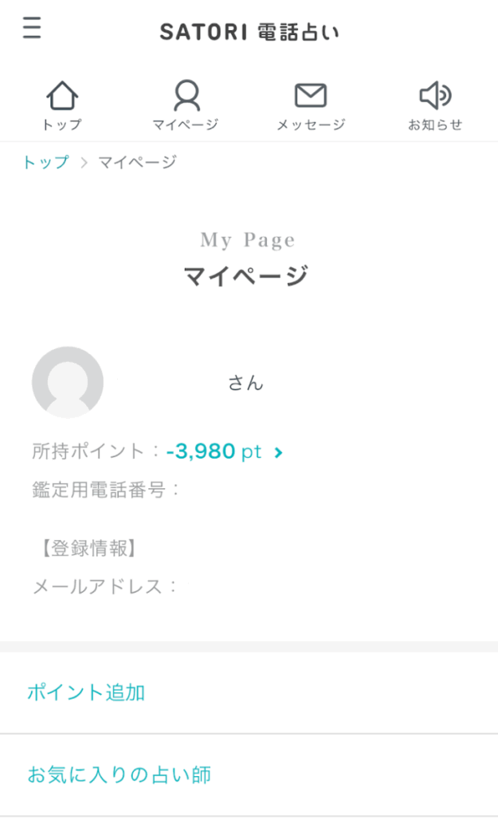Click the gray profile avatar image
Image resolution: width=498 pixels, height=833 pixels.
68,382
